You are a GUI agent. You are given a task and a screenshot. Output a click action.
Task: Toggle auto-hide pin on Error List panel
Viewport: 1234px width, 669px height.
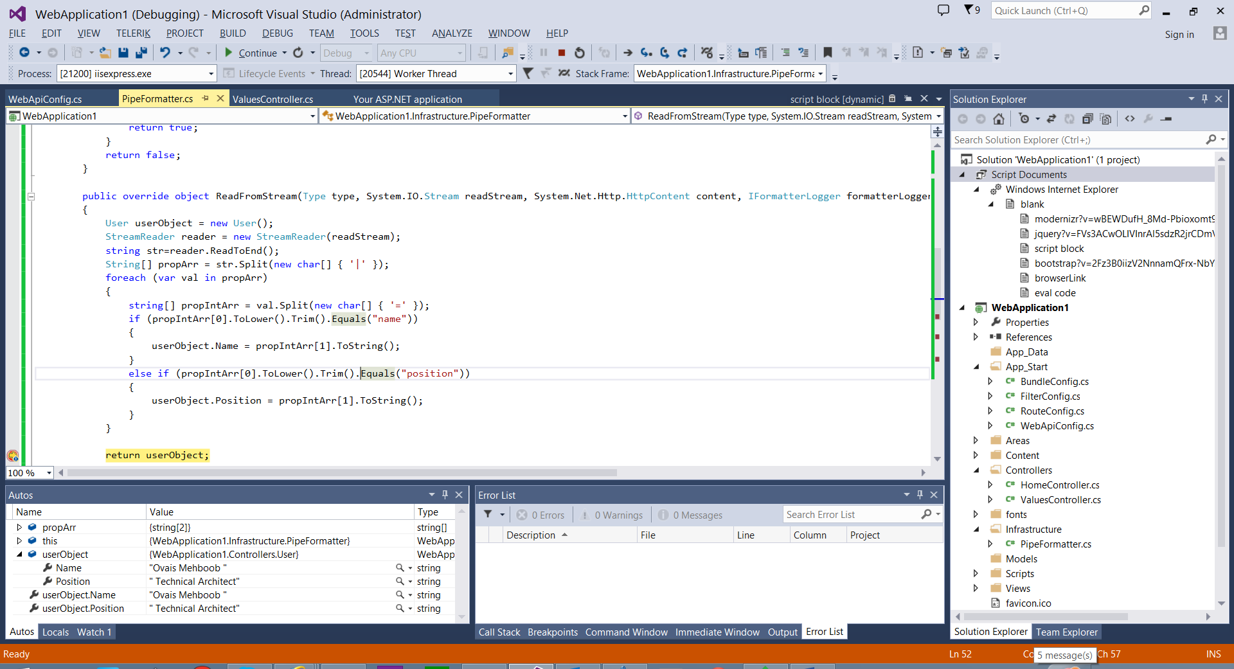click(x=920, y=495)
